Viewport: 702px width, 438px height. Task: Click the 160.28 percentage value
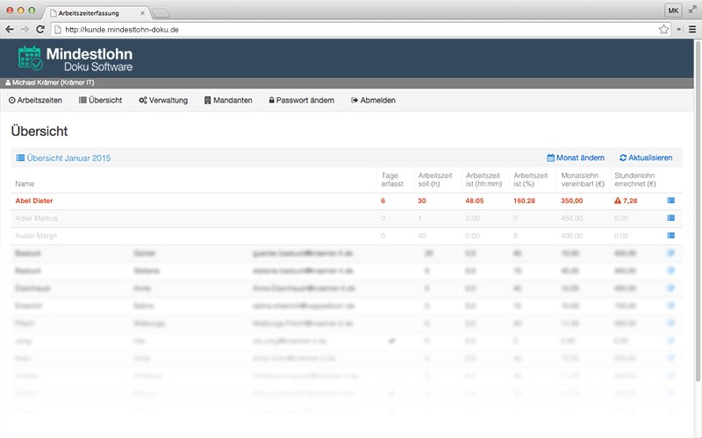point(524,201)
